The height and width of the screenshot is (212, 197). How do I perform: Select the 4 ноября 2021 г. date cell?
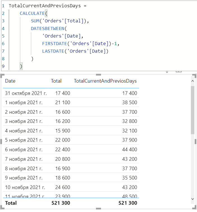point(24,131)
